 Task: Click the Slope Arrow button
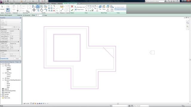[x=79, y=10]
